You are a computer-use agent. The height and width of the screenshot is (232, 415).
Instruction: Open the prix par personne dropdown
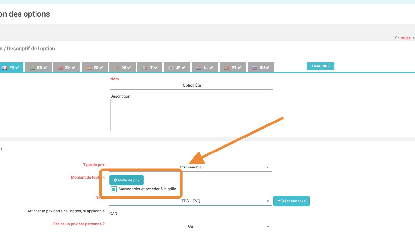[191, 226]
